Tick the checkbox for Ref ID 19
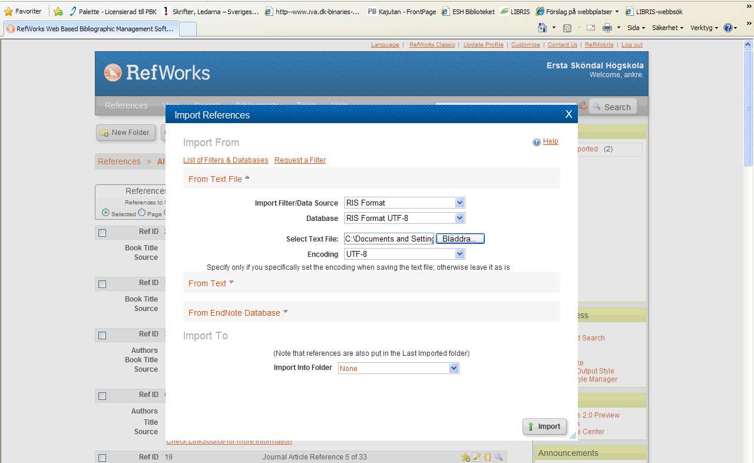The image size is (754, 463). pos(102,458)
